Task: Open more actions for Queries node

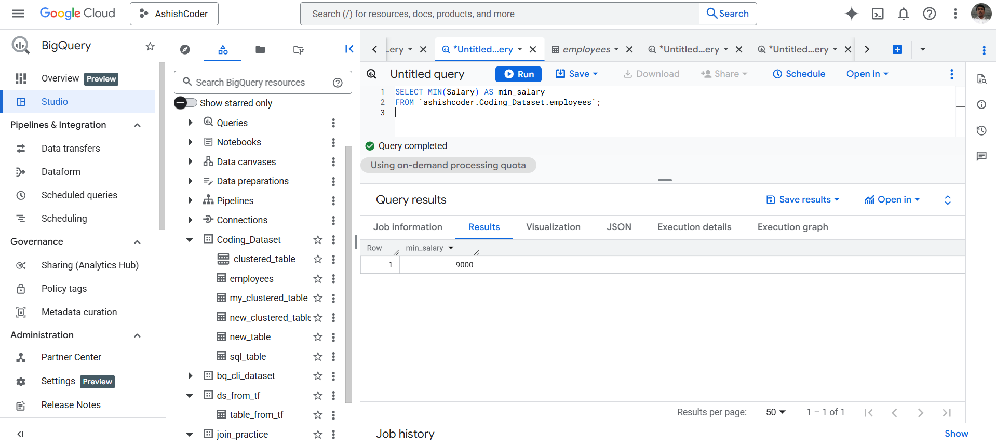Action: pos(333,123)
